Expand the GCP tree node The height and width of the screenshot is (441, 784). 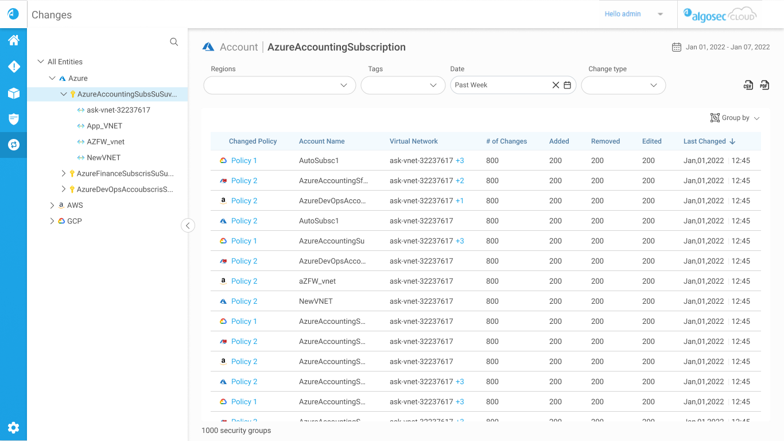click(52, 221)
